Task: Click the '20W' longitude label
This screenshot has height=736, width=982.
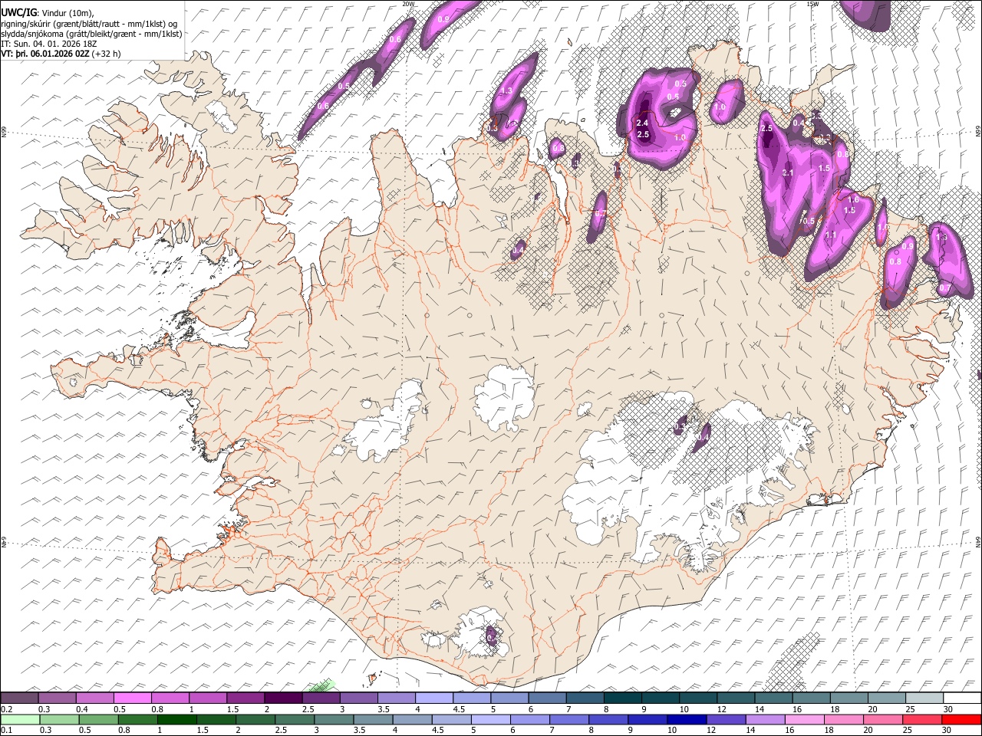Action: [408, 4]
